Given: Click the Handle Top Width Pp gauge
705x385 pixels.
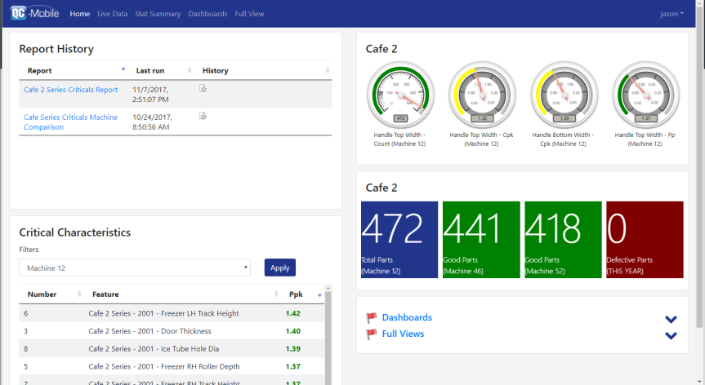Looking at the screenshot, I should pyautogui.click(x=645, y=93).
